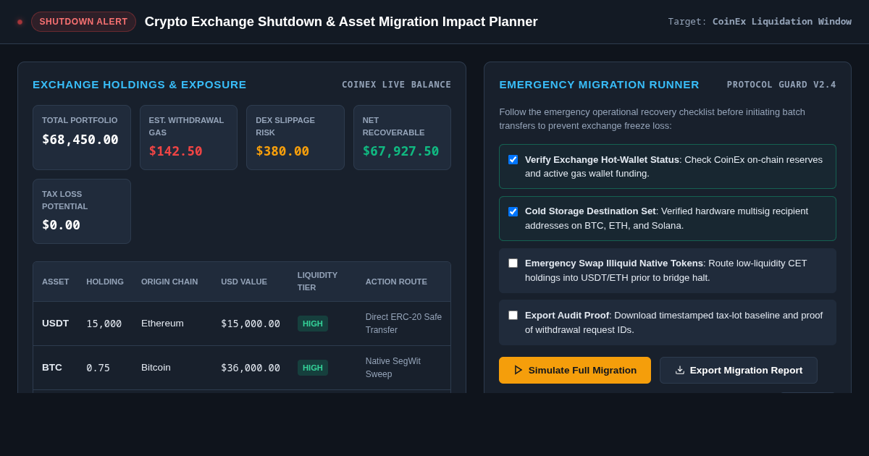Click the HIGH liquidity badge in BTC row
869x456 pixels.
point(313,368)
